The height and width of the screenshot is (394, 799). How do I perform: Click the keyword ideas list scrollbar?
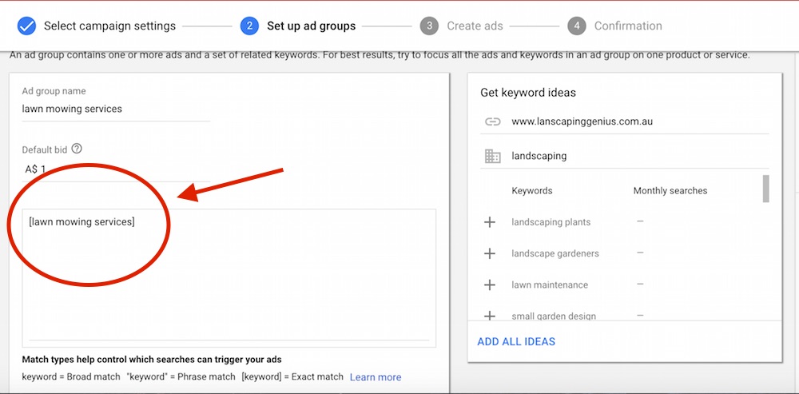point(766,189)
